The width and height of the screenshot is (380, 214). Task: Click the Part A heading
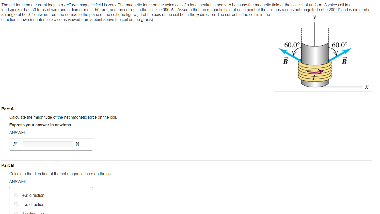tap(8, 109)
